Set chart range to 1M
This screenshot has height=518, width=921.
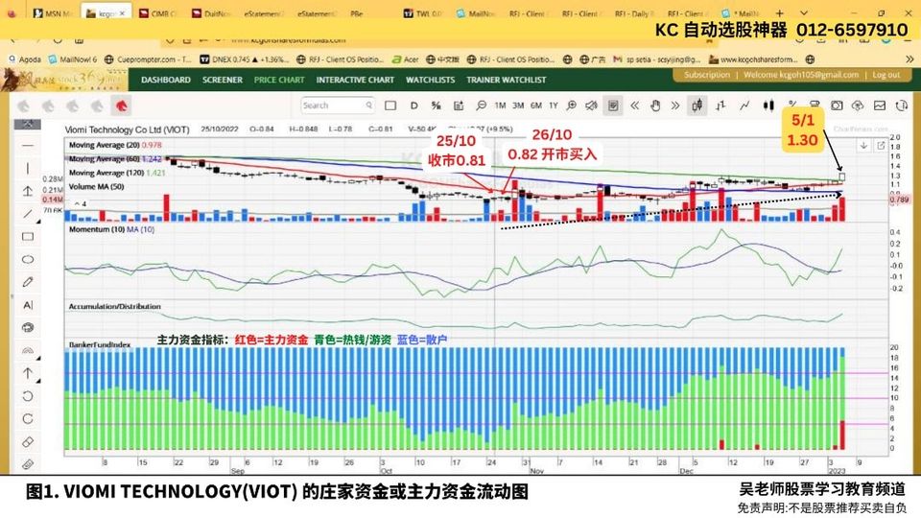coord(500,106)
